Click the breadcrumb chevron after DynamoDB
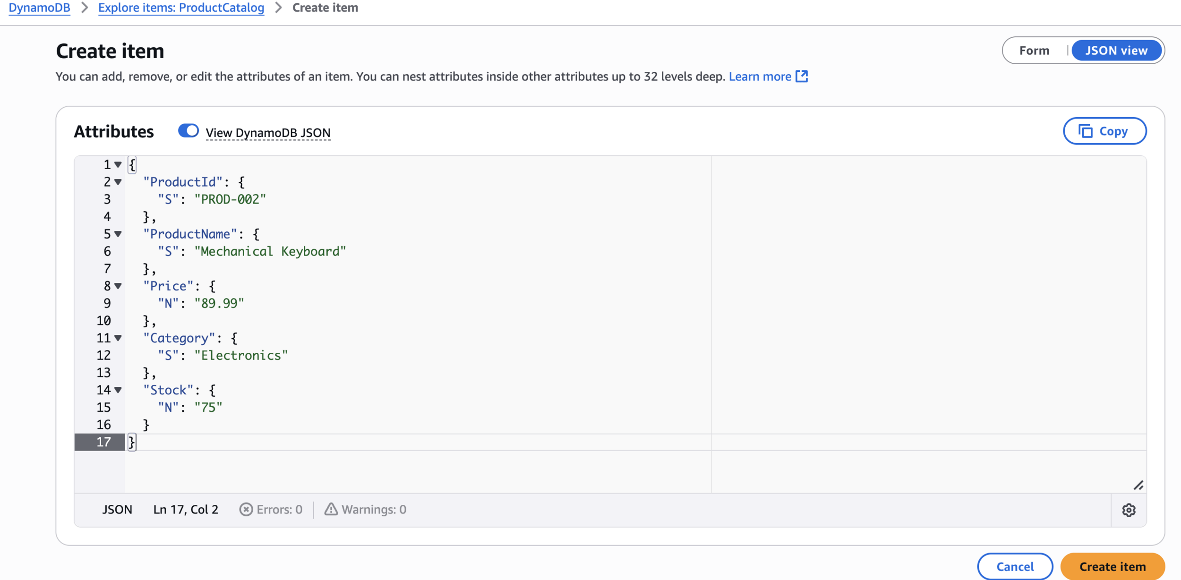The height and width of the screenshot is (580, 1181). (x=85, y=8)
